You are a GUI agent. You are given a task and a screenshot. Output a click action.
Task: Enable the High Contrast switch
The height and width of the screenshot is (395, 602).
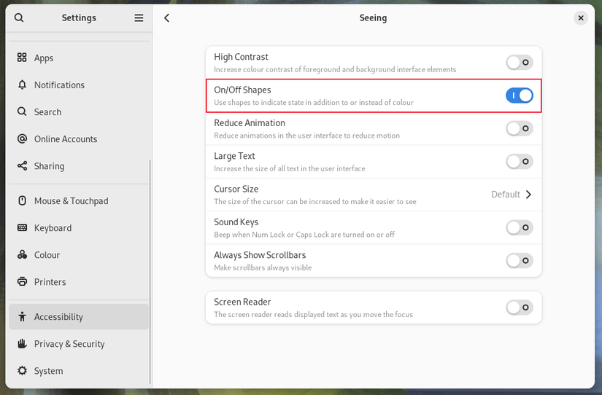[x=520, y=63]
